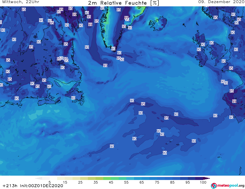Pick the darkest purple legend swatch above 100
This screenshot has width=245, height=189.
pos(207,178)
